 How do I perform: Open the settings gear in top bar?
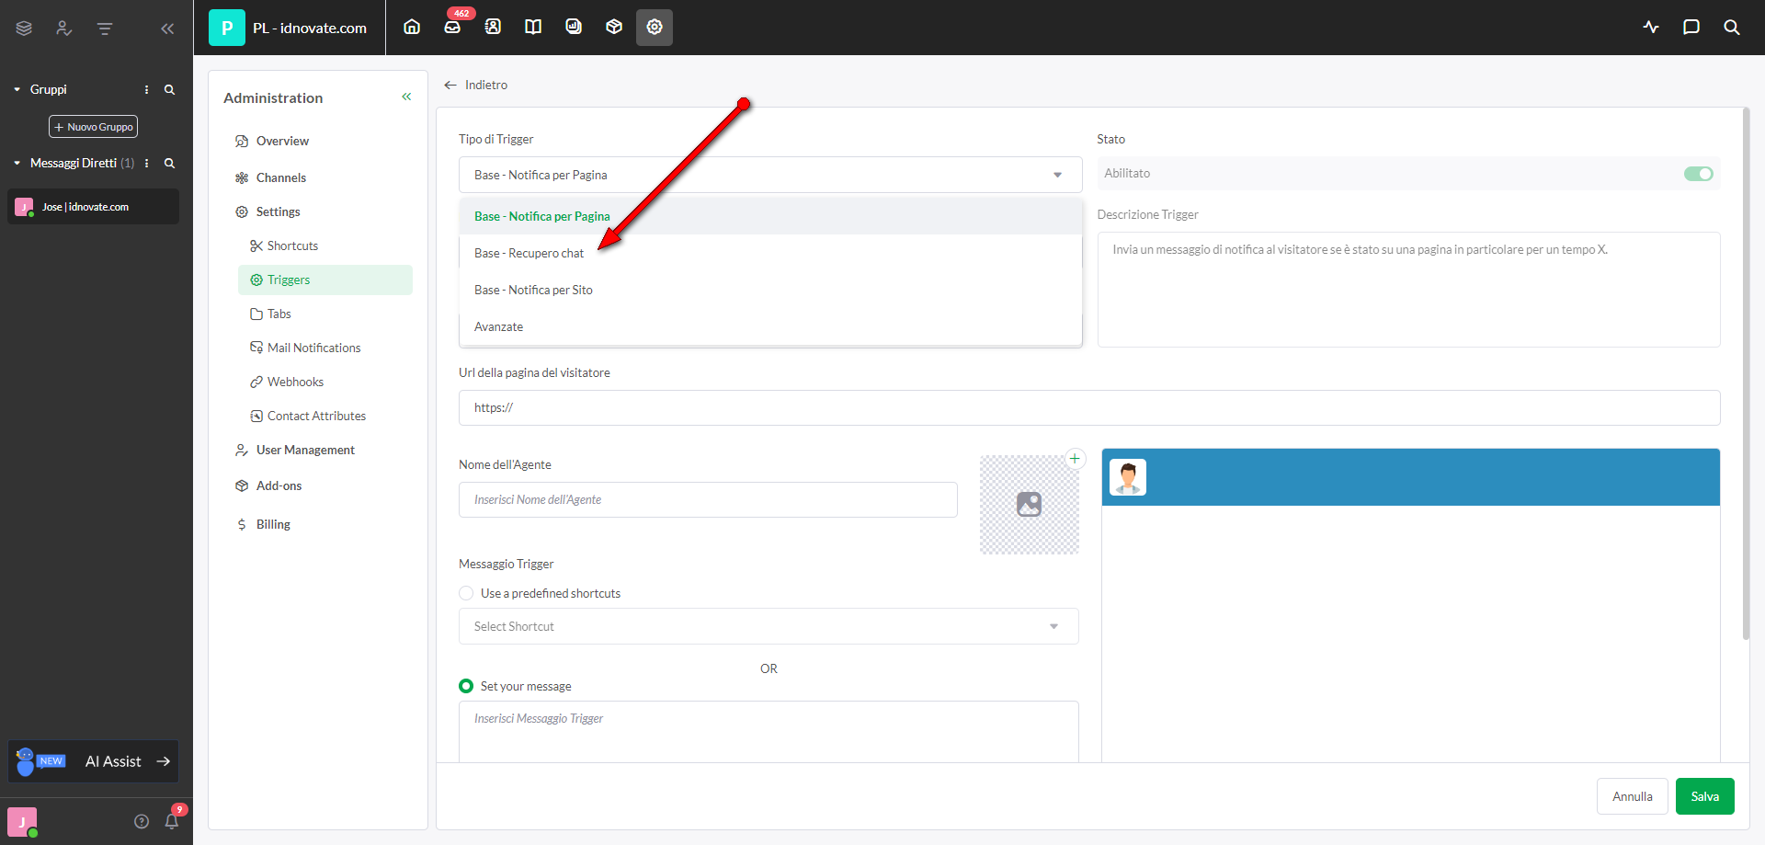click(x=655, y=28)
